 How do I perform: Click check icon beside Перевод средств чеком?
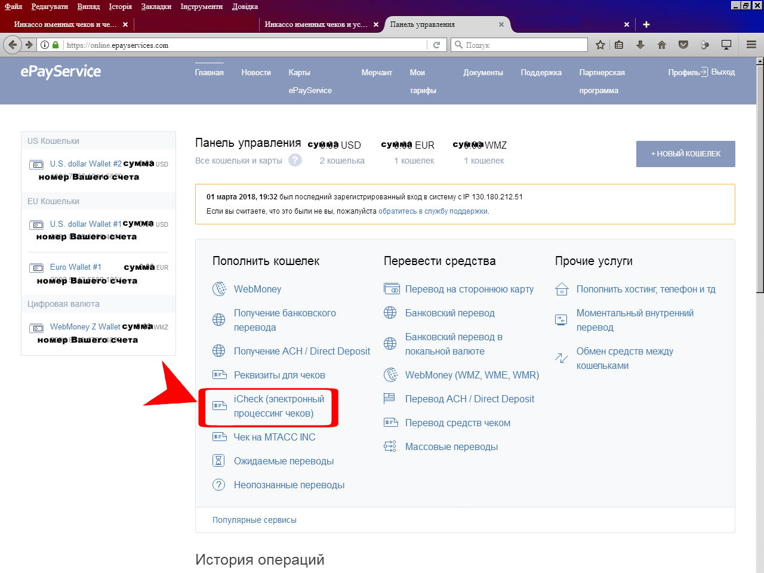click(390, 423)
